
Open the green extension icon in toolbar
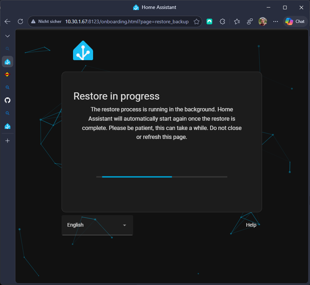209,21
